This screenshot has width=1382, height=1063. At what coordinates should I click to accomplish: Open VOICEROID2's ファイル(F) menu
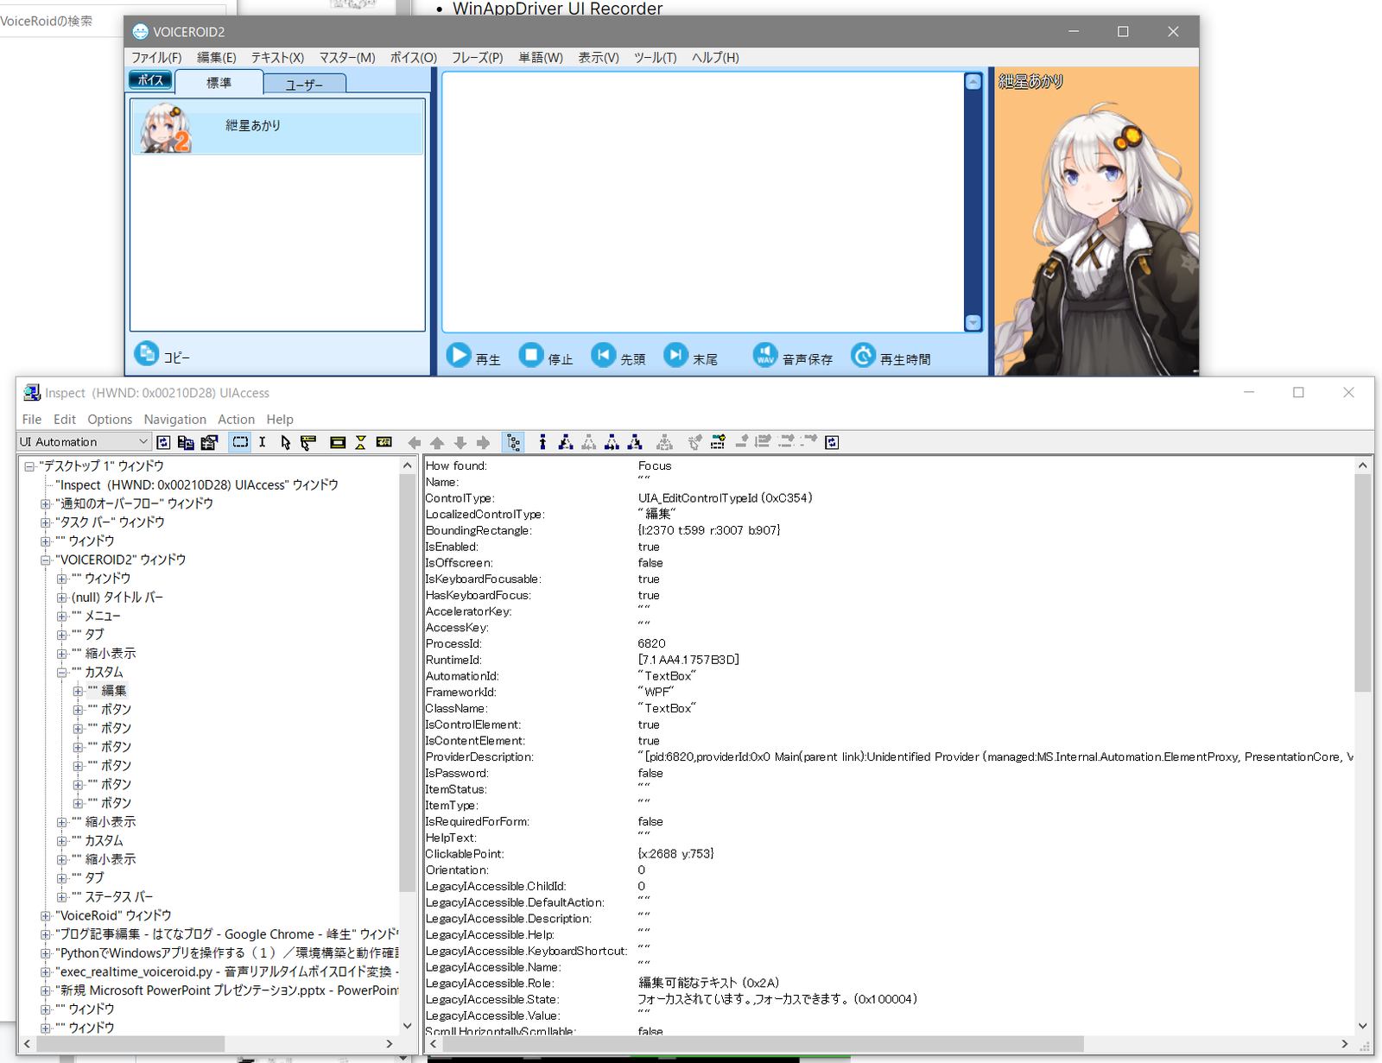click(x=156, y=58)
